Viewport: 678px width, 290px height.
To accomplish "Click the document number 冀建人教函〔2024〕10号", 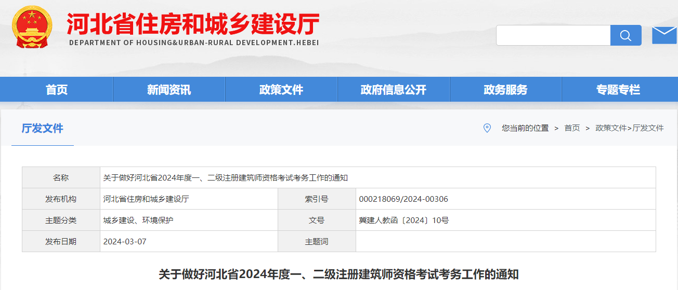I will pos(403,220).
